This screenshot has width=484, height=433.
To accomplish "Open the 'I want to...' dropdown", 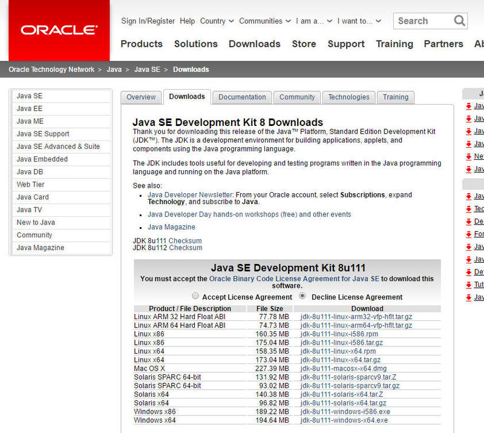I will coord(359,21).
